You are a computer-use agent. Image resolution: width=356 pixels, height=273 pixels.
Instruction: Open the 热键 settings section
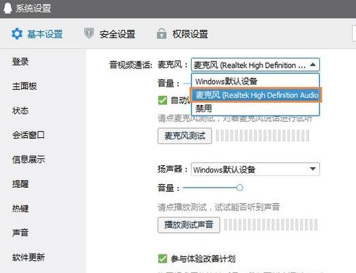[20, 208]
